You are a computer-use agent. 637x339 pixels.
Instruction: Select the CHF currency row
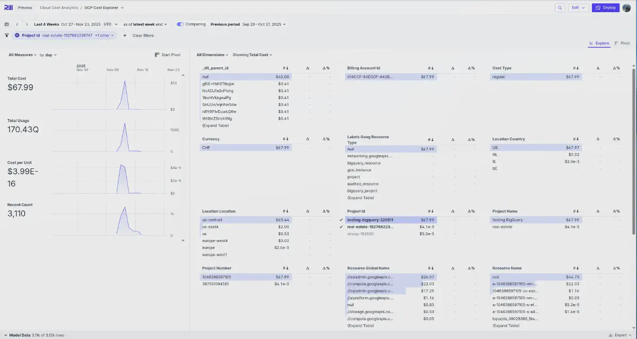tap(246, 148)
